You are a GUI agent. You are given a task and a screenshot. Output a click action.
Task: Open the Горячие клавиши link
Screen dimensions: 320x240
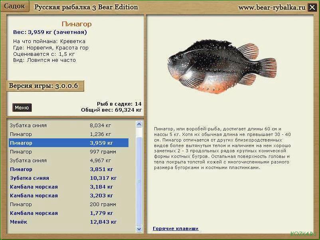pyautogui.click(x=176, y=228)
